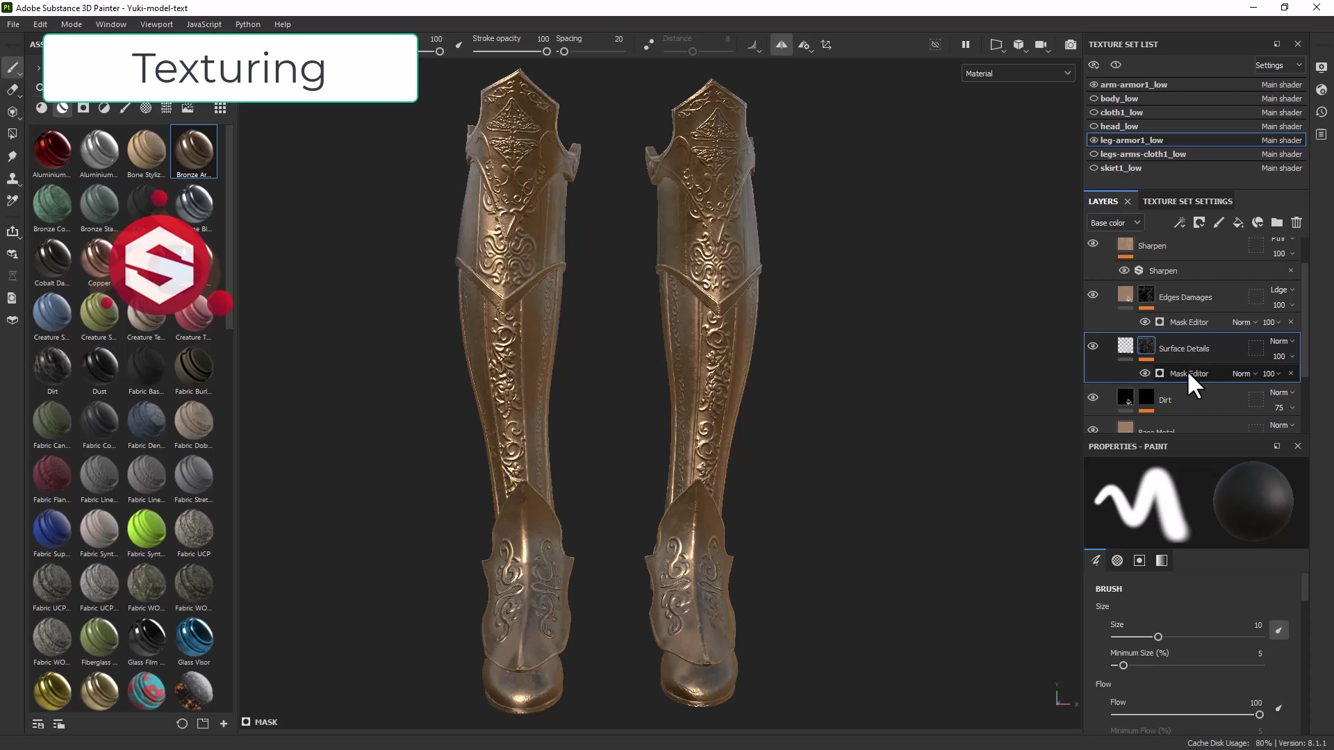The width and height of the screenshot is (1334, 750).
Task: Add a fill layer icon in Layers
Action: [x=1238, y=223]
